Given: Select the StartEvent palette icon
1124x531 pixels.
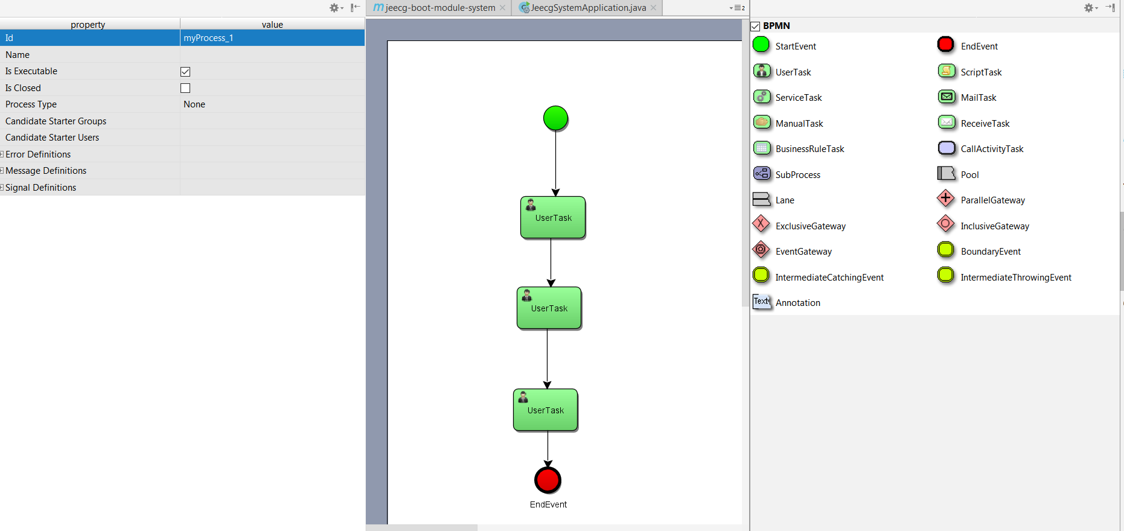Looking at the screenshot, I should tap(761, 45).
